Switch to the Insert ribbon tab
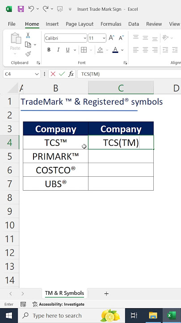Viewport: 181px width, 323px height. coord(52,24)
